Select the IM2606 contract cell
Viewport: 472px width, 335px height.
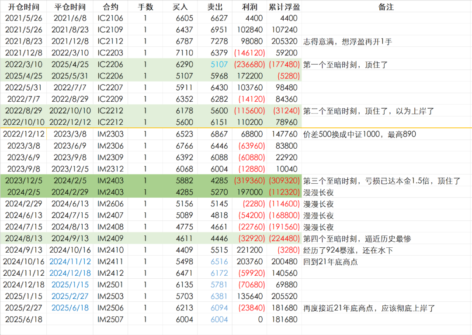[x=110, y=204]
